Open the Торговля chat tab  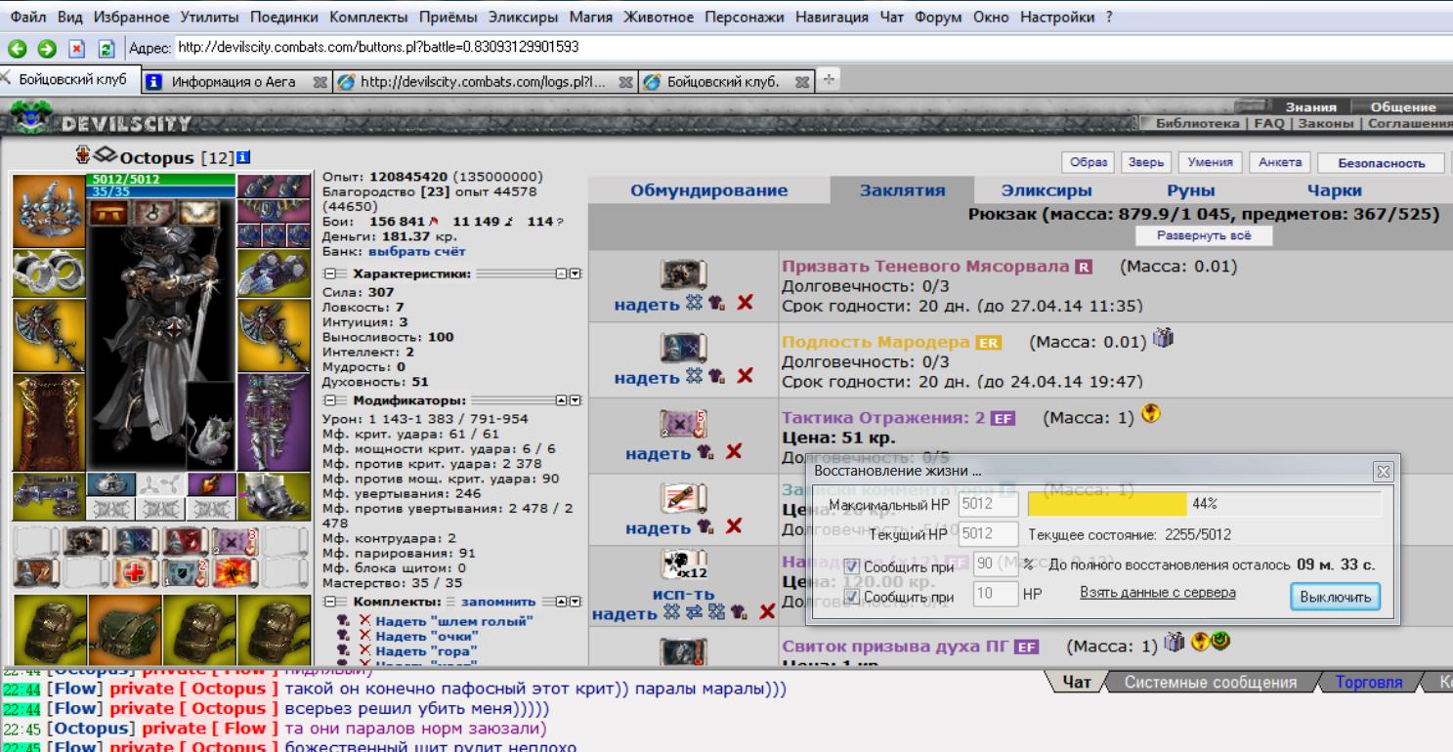pyautogui.click(x=1368, y=683)
